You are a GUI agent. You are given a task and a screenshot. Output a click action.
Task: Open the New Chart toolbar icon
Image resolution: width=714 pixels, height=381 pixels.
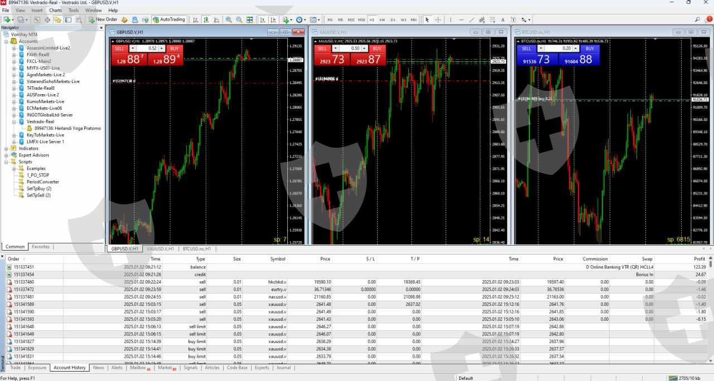[8, 19]
